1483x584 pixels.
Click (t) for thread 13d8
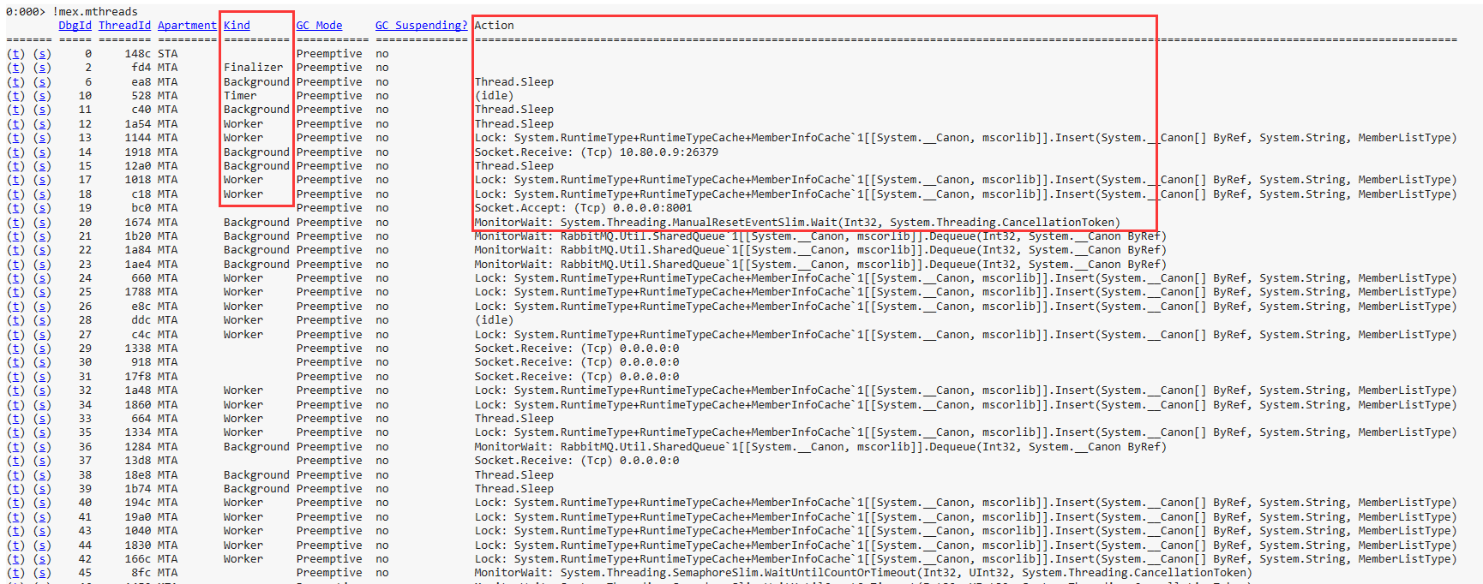pos(15,461)
